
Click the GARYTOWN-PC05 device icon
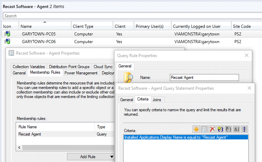7,34
